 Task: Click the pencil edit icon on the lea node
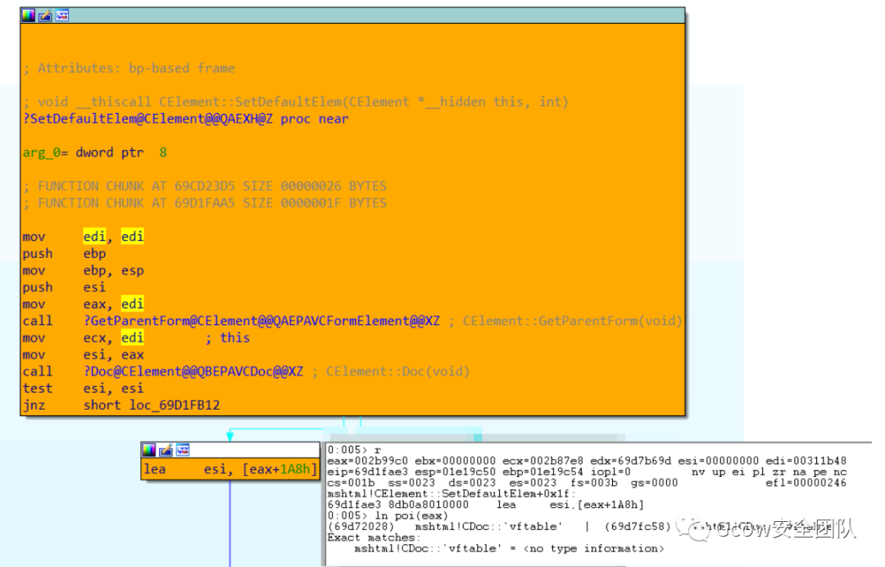[166, 450]
